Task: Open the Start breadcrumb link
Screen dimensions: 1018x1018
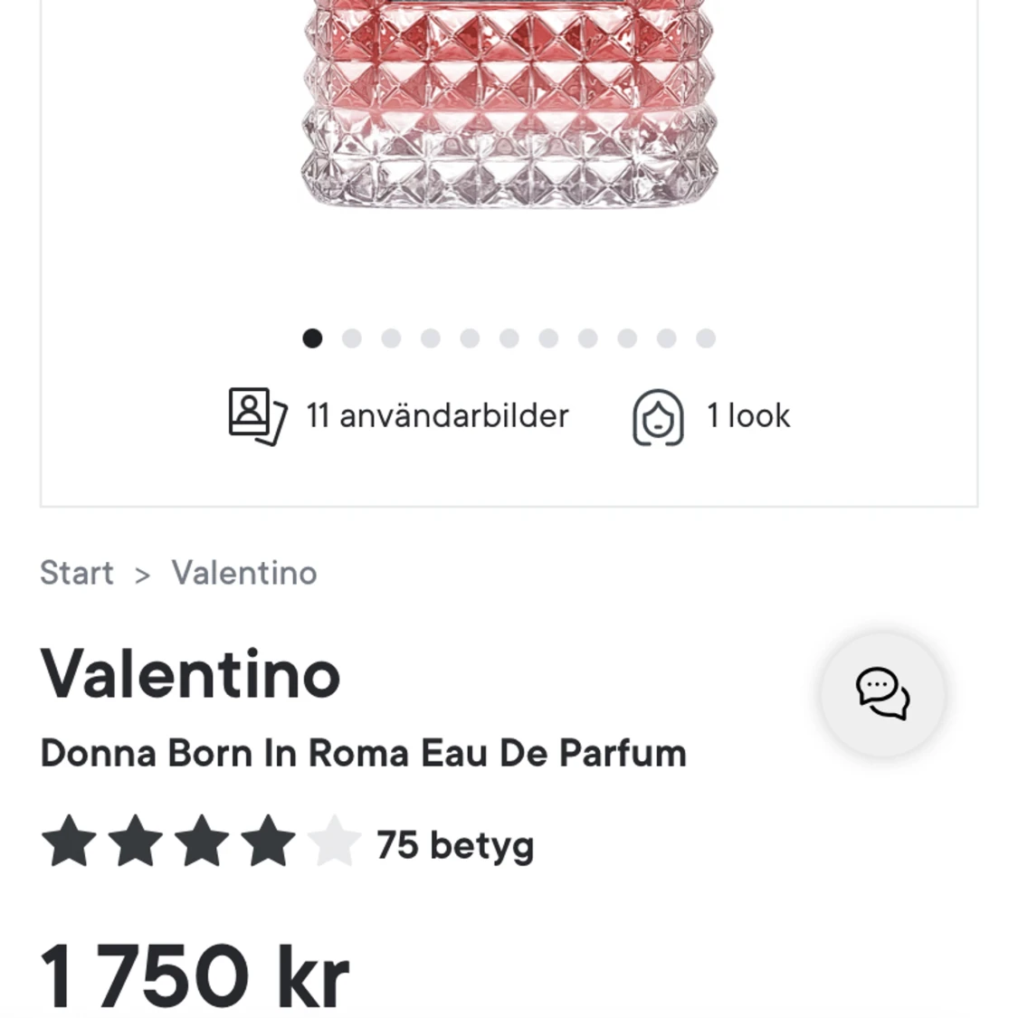Action: pos(76,574)
